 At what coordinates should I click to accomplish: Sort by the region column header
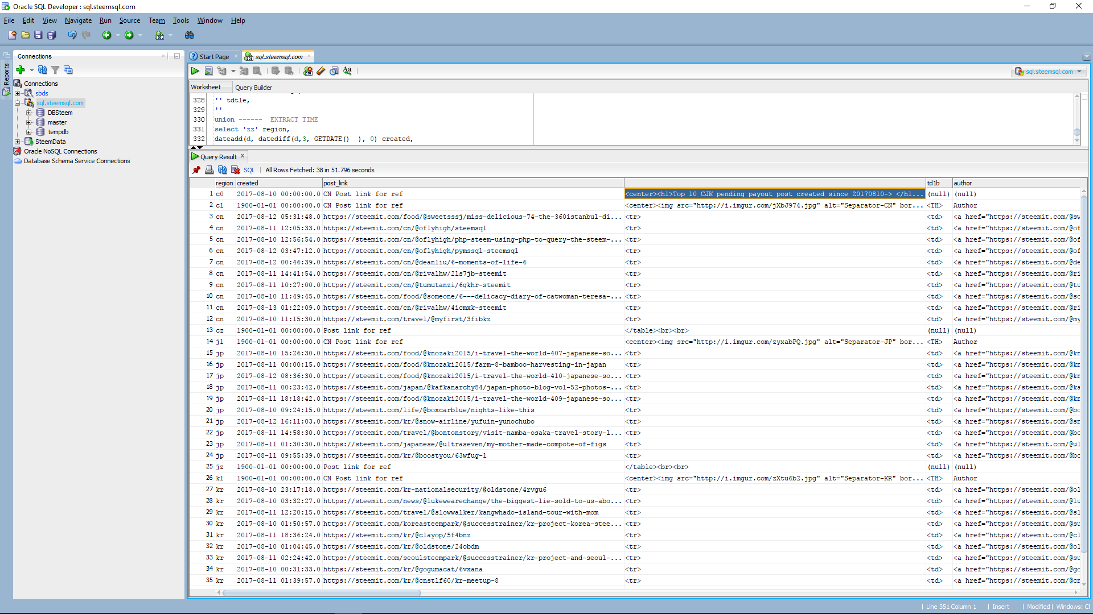(224, 183)
